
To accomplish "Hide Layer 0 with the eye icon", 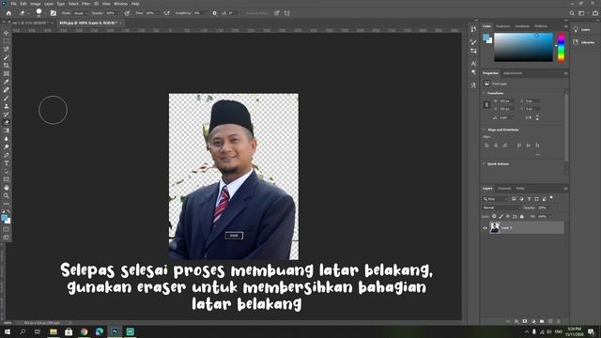I will point(485,228).
